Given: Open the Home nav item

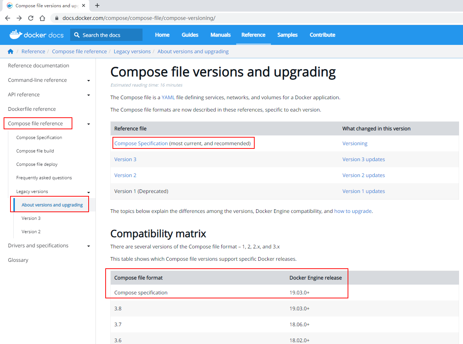Looking at the screenshot, I should click(x=162, y=35).
